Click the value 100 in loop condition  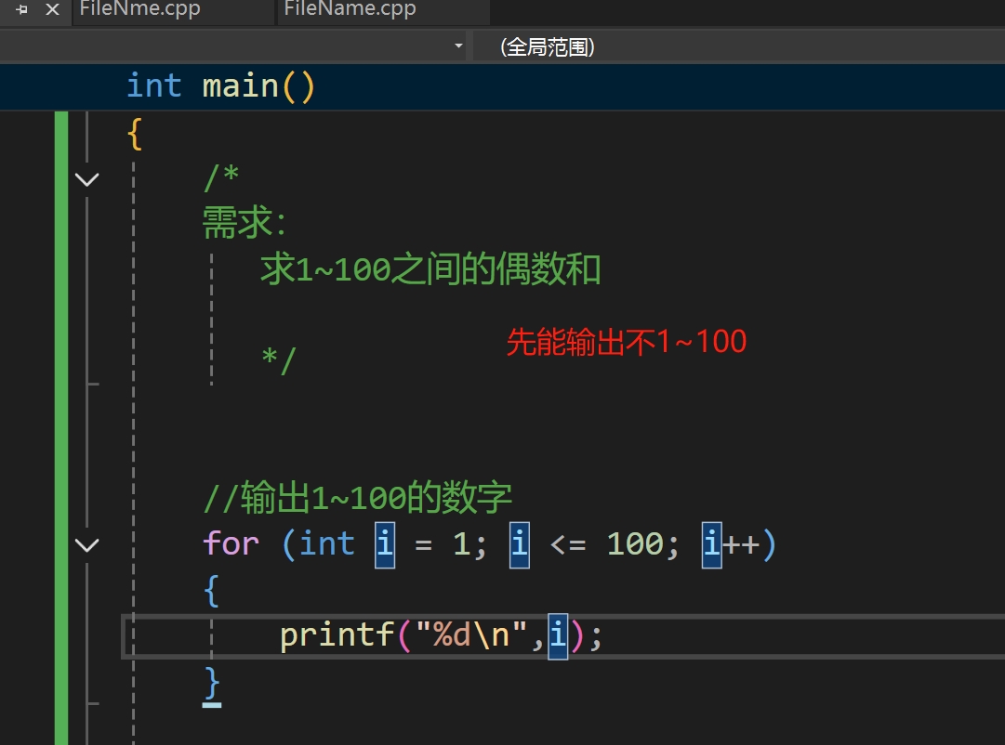tap(636, 544)
